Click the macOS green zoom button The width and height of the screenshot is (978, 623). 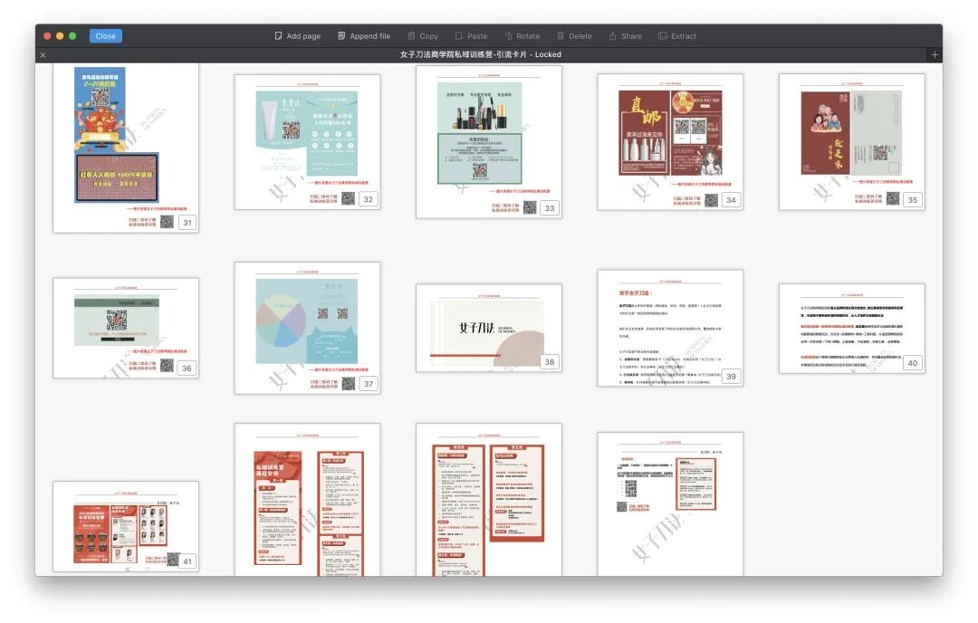point(72,36)
